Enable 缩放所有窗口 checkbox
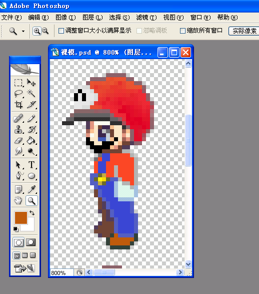The width and height of the screenshot is (259, 294). pyautogui.click(x=182, y=31)
